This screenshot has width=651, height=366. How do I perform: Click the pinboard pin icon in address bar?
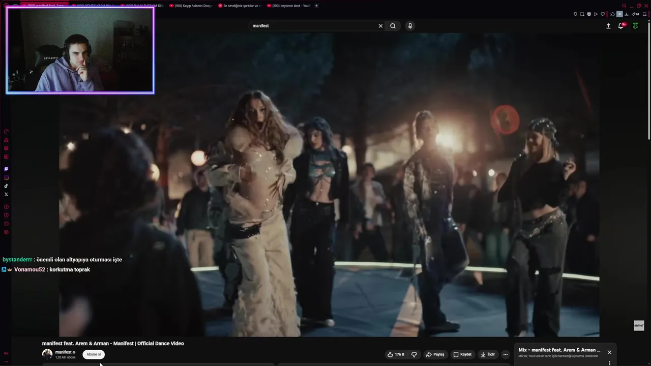[575, 14]
